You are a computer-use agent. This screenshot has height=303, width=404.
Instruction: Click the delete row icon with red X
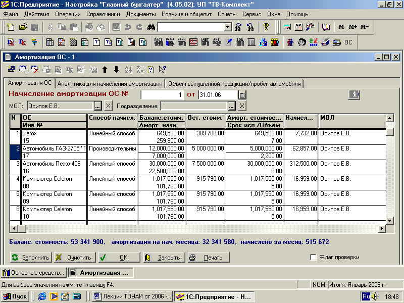coord(34,69)
